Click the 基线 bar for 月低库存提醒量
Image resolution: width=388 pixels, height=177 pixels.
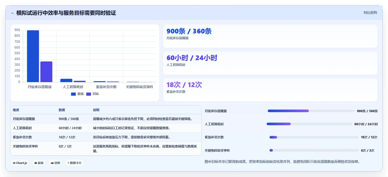pyautogui.click(x=33, y=56)
